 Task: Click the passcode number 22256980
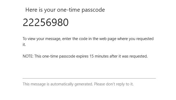click(x=46, y=22)
